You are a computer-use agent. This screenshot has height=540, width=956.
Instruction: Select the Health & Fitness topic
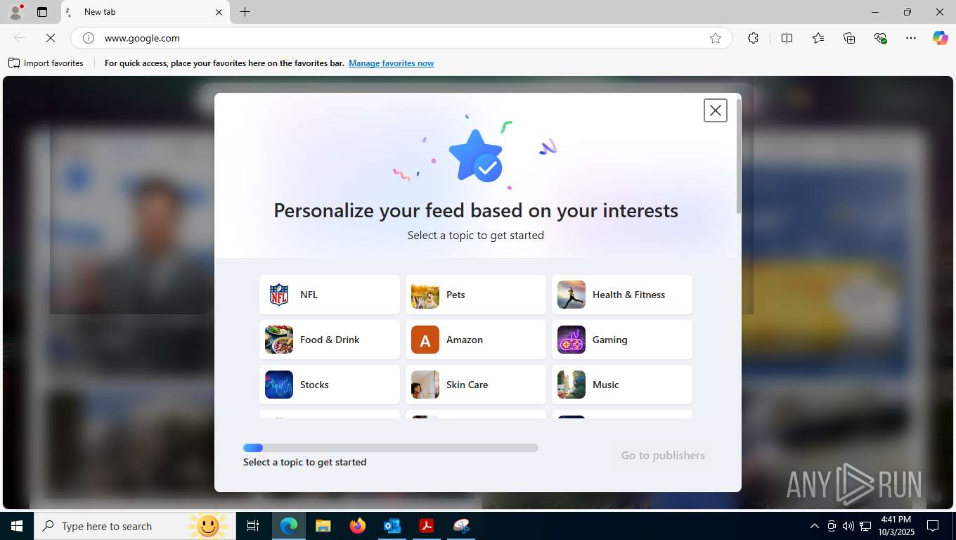pos(622,295)
